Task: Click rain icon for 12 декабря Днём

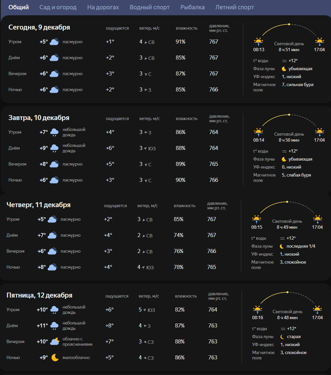Action: [54, 326]
